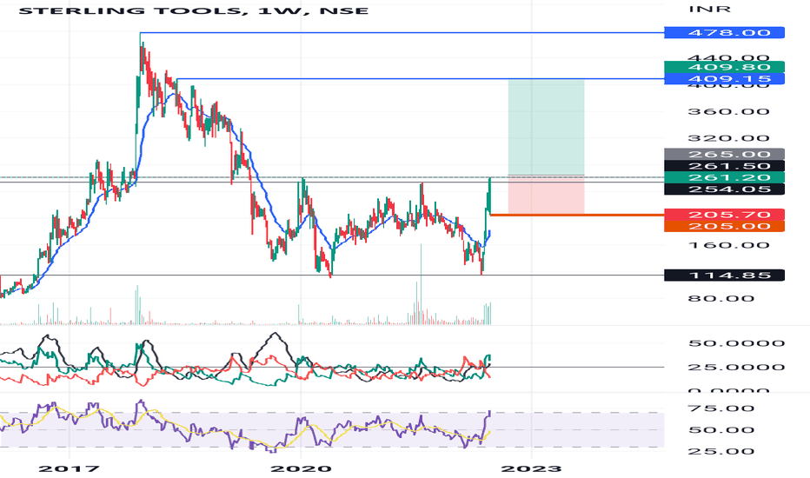The width and height of the screenshot is (810, 478).
Task: Click the grey 265.00 price label
Action: coord(724,154)
